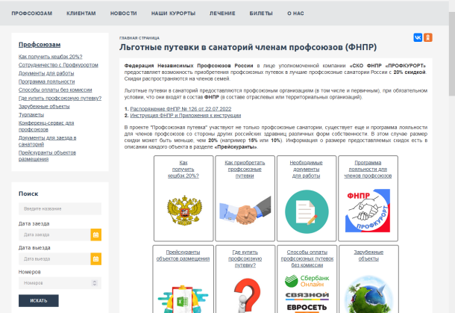Click the handshake image

(x=245, y=211)
